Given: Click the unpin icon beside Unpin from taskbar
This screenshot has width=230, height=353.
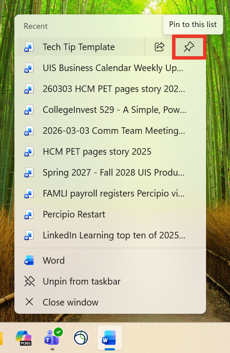Looking at the screenshot, I should coord(30,282).
